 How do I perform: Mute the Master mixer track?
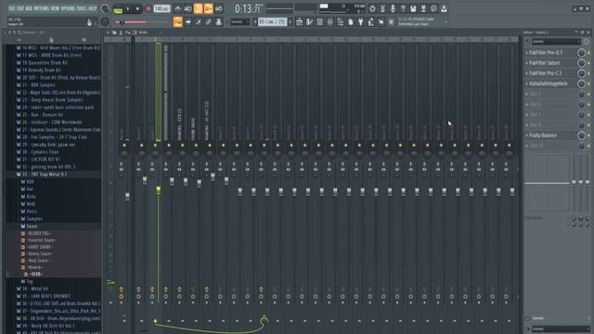(124, 146)
